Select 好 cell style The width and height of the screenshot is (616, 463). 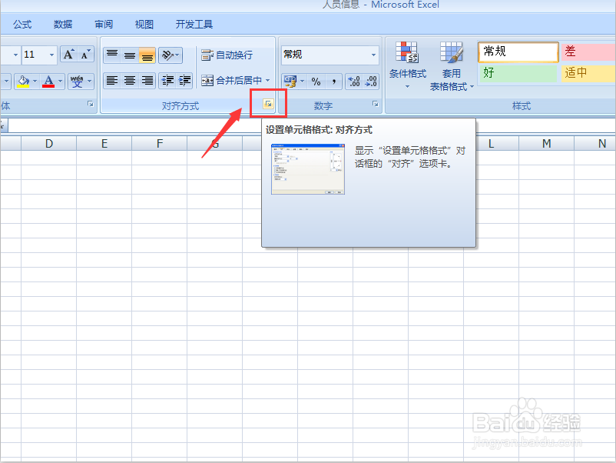518,73
